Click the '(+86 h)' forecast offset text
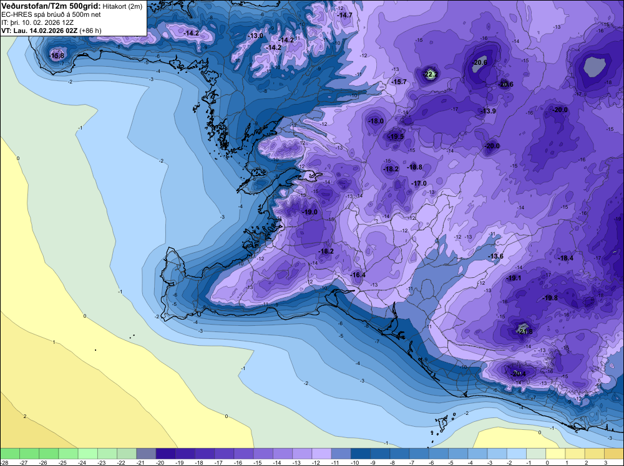Image resolution: width=624 pixels, height=466 pixels. click(90, 31)
